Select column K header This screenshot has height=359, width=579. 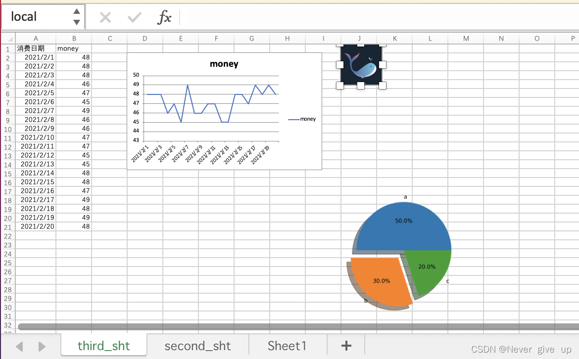coord(395,39)
